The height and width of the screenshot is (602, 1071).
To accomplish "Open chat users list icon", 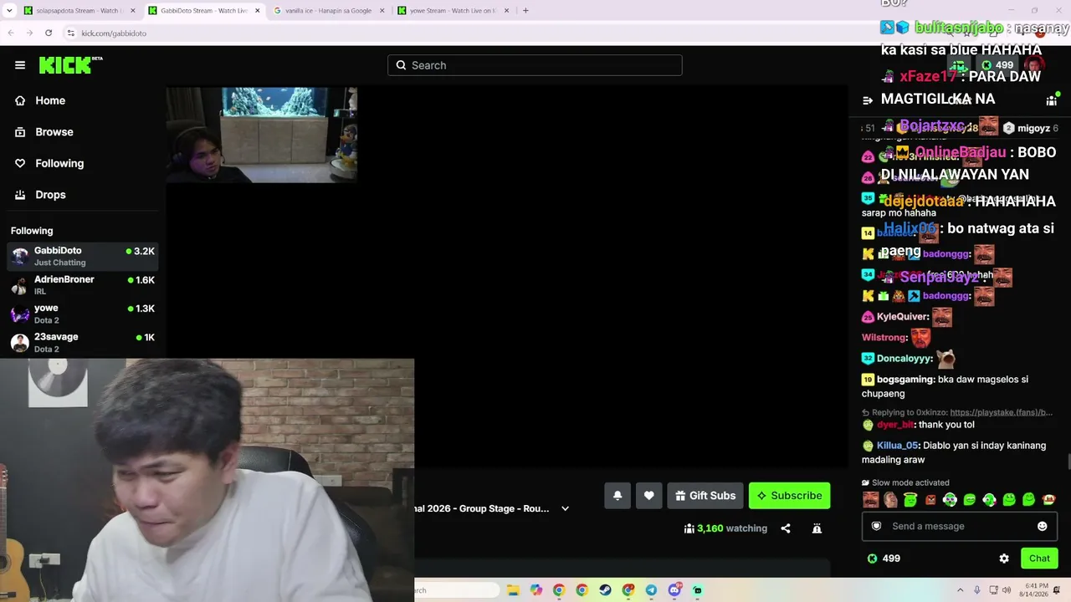I will pyautogui.click(x=1052, y=100).
